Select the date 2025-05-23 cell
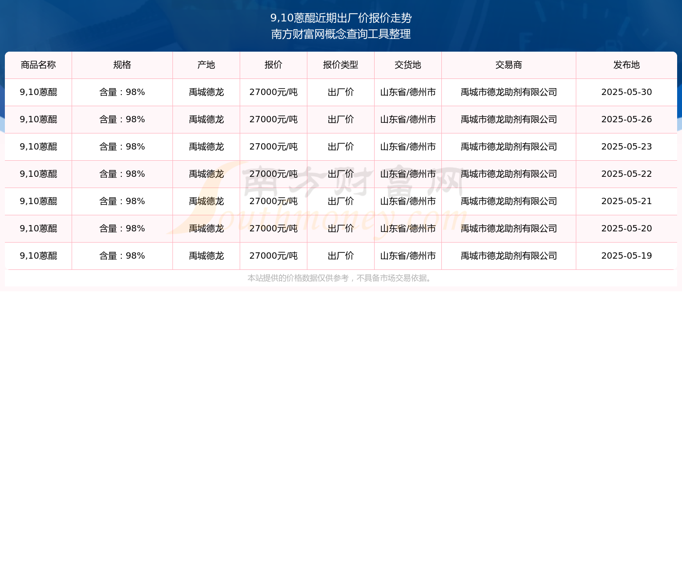 [x=626, y=147]
